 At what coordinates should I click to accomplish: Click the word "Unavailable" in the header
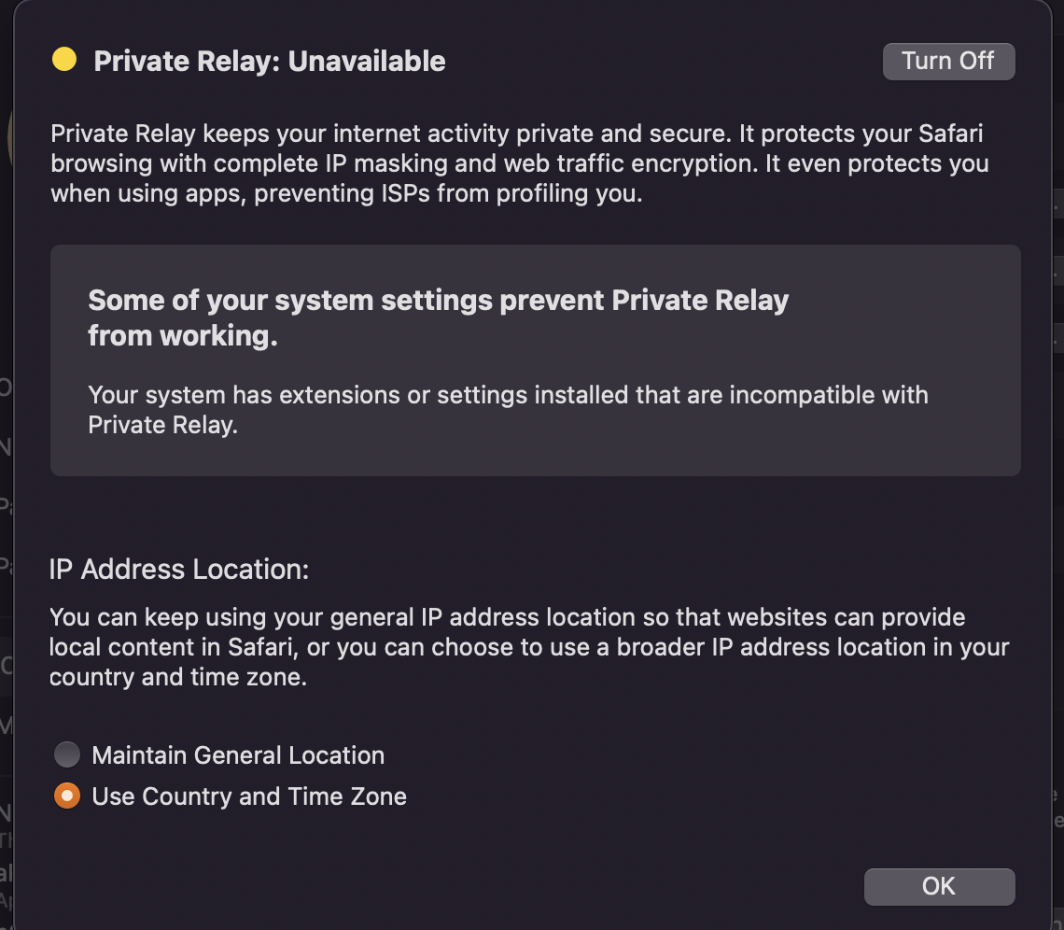367,62
